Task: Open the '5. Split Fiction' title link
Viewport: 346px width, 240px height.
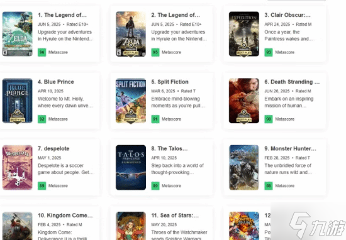Action: coord(170,82)
